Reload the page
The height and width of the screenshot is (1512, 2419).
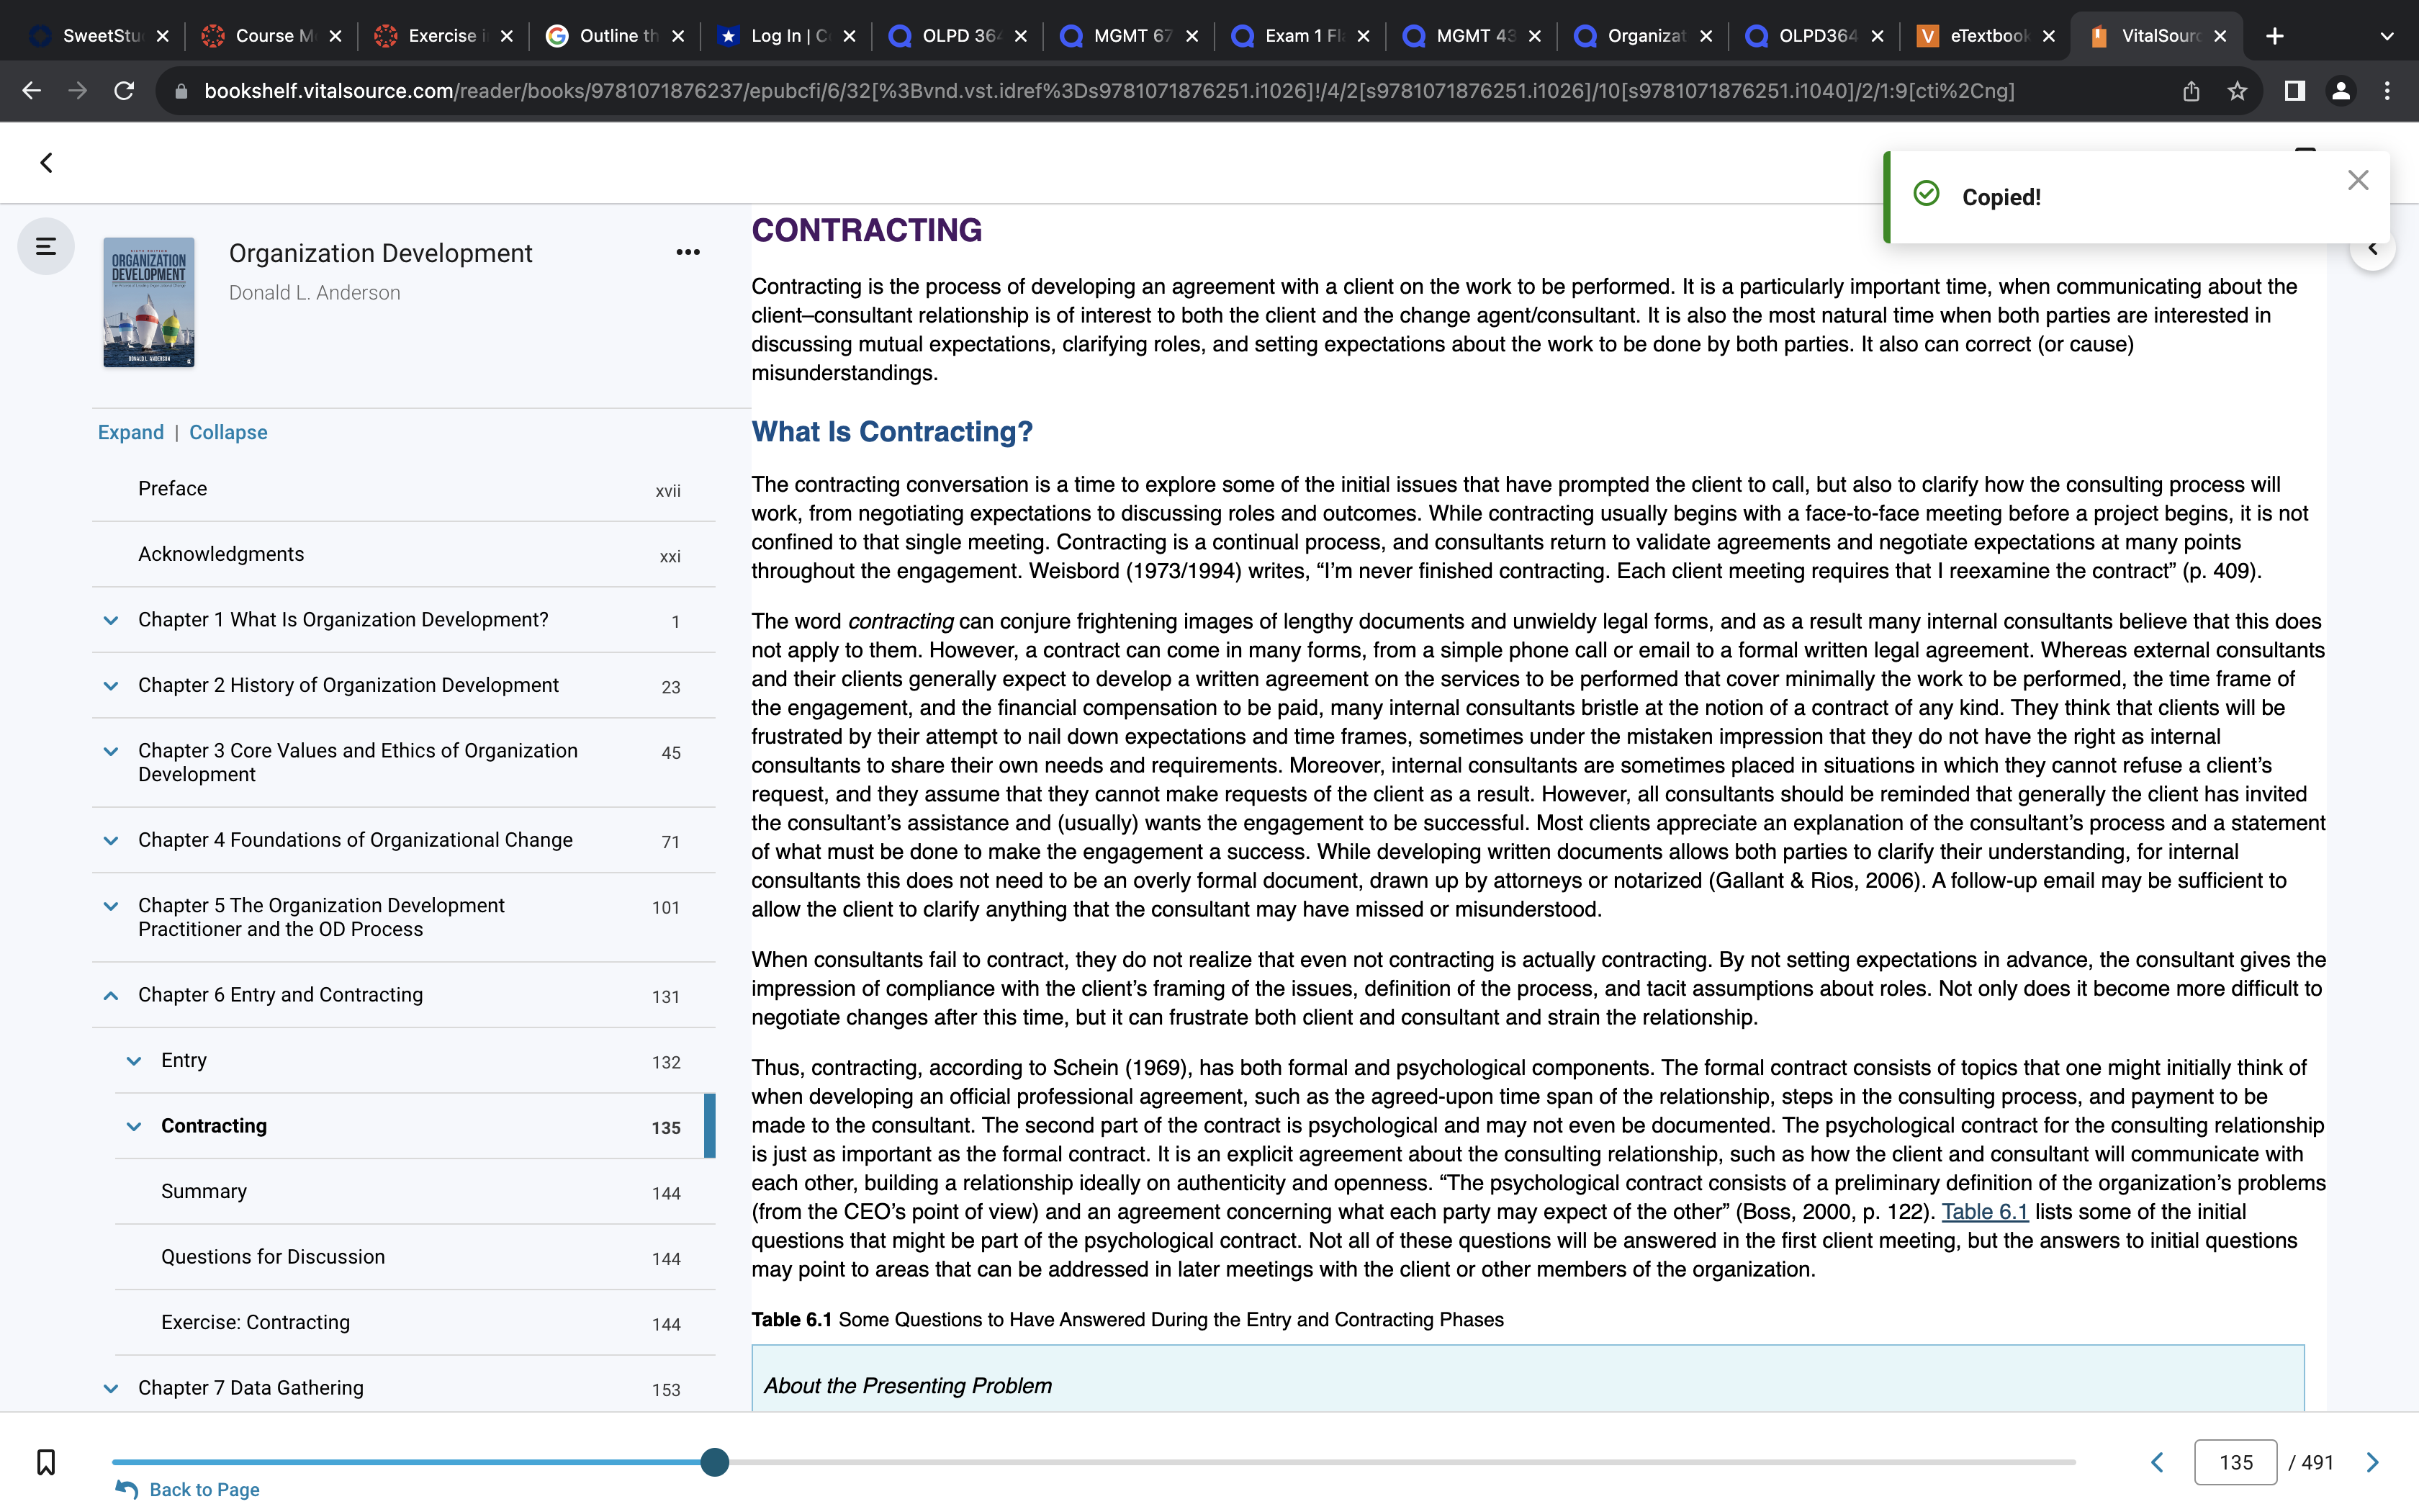(124, 91)
